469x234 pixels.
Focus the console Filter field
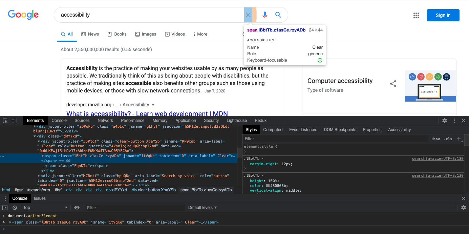(x=135, y=208)
